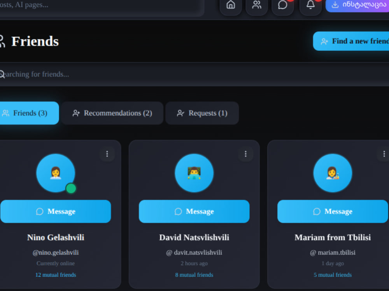Message David Natsvlishvili
389x291 pixels.
(194, 211)
